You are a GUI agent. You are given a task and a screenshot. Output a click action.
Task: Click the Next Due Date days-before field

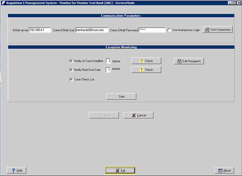tap(109, 70)
